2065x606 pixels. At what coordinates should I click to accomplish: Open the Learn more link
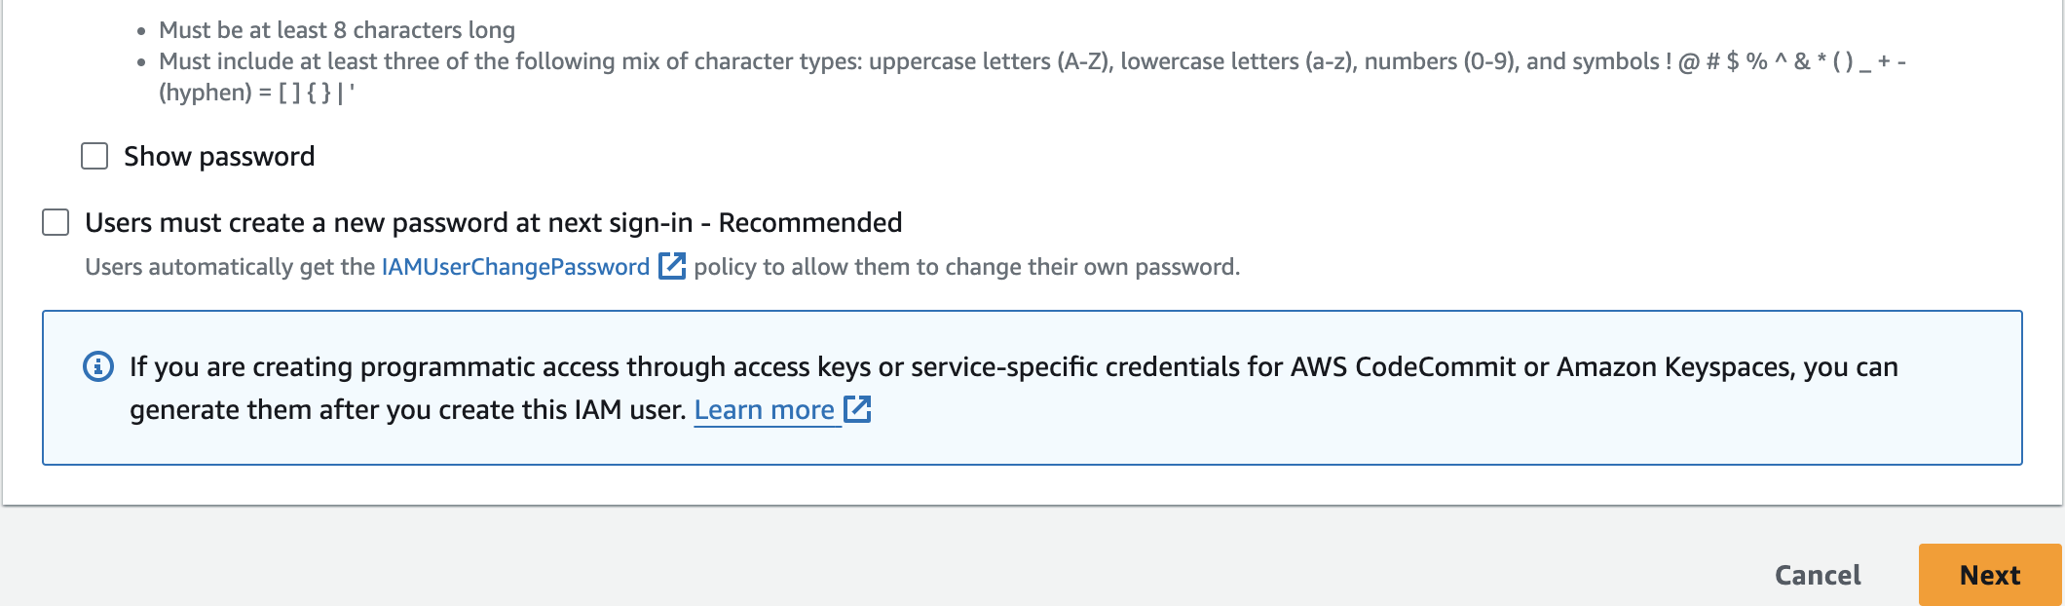[x=765, y=410]
